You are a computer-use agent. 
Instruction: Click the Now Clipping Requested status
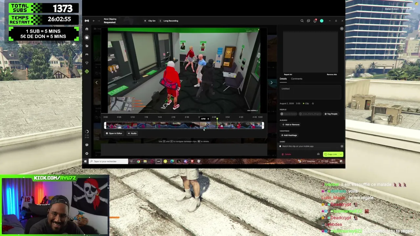pyautogui.click(x=110, y=21)
